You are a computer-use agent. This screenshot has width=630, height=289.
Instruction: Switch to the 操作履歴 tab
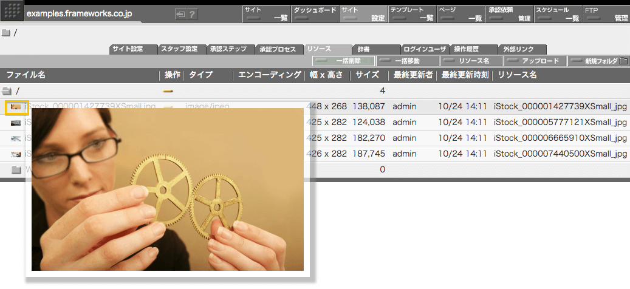[474, 49]
